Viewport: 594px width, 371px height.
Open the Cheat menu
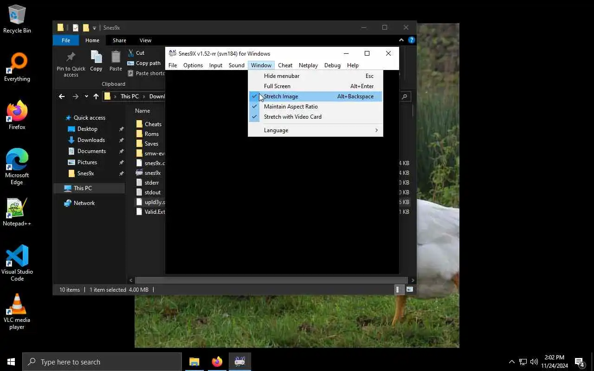[x=285, y=65]
